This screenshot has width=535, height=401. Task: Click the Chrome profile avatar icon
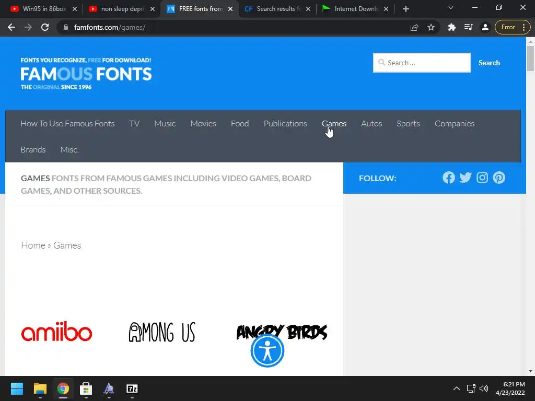pos(485,27)
